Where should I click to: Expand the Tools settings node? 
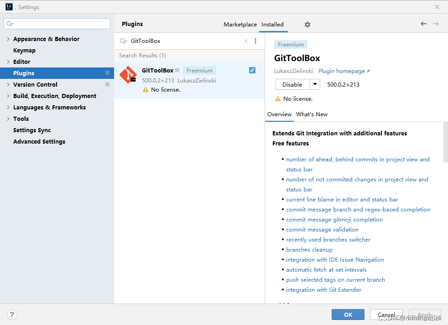point(8,119)
